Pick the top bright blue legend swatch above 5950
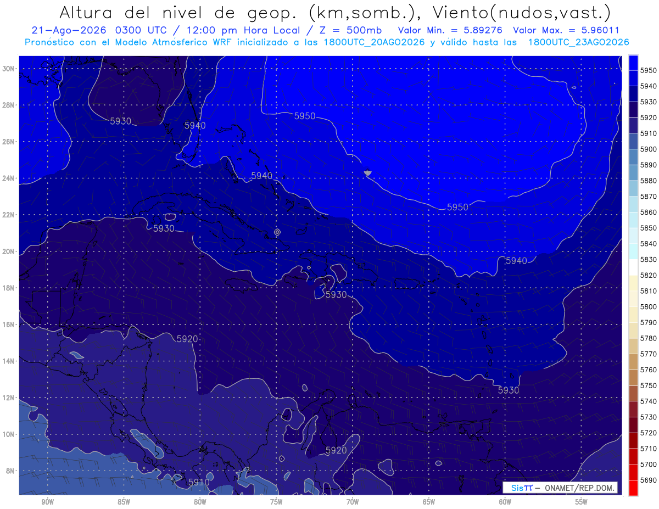 tap(633, 63)
